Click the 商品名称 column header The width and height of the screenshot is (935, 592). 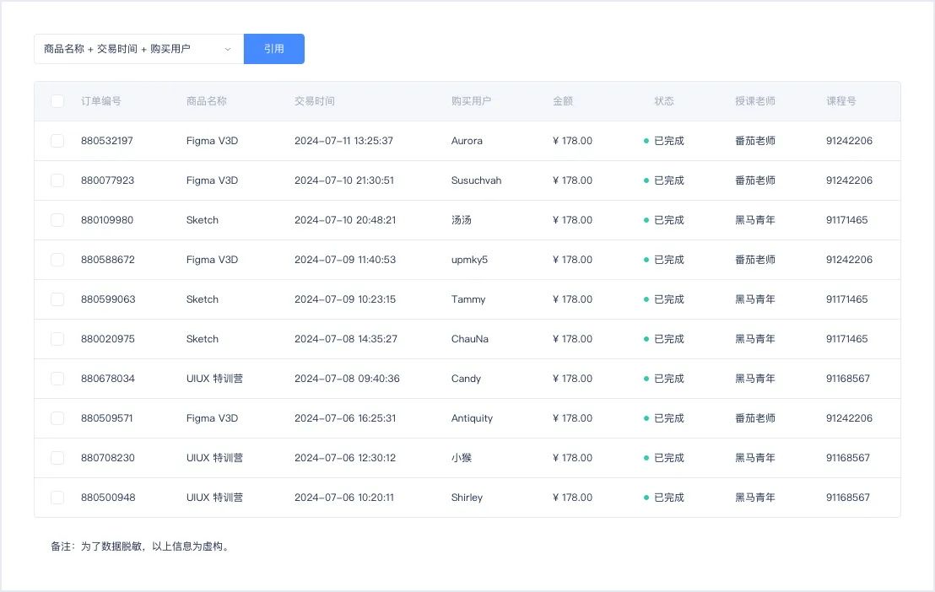coord(206,101)
